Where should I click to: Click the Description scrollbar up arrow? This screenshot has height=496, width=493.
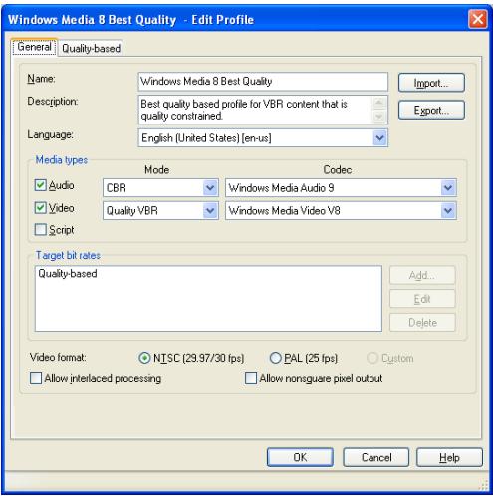coord(379,103)
